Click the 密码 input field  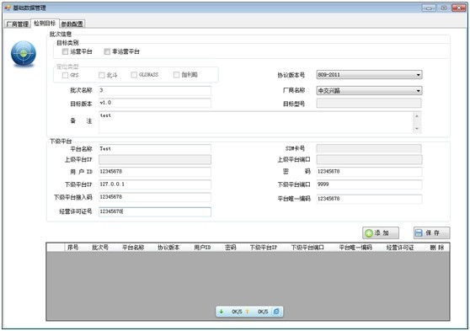(x=369, y=172)
